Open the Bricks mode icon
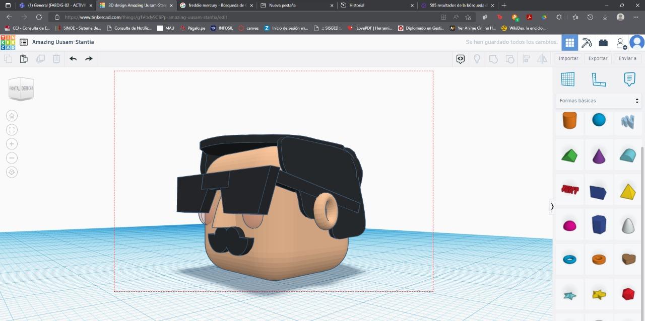 coord(603,43)
